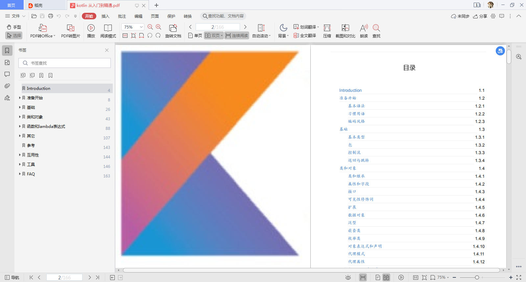Toggle two-page layout in the status bar

(x=386, y=277)
